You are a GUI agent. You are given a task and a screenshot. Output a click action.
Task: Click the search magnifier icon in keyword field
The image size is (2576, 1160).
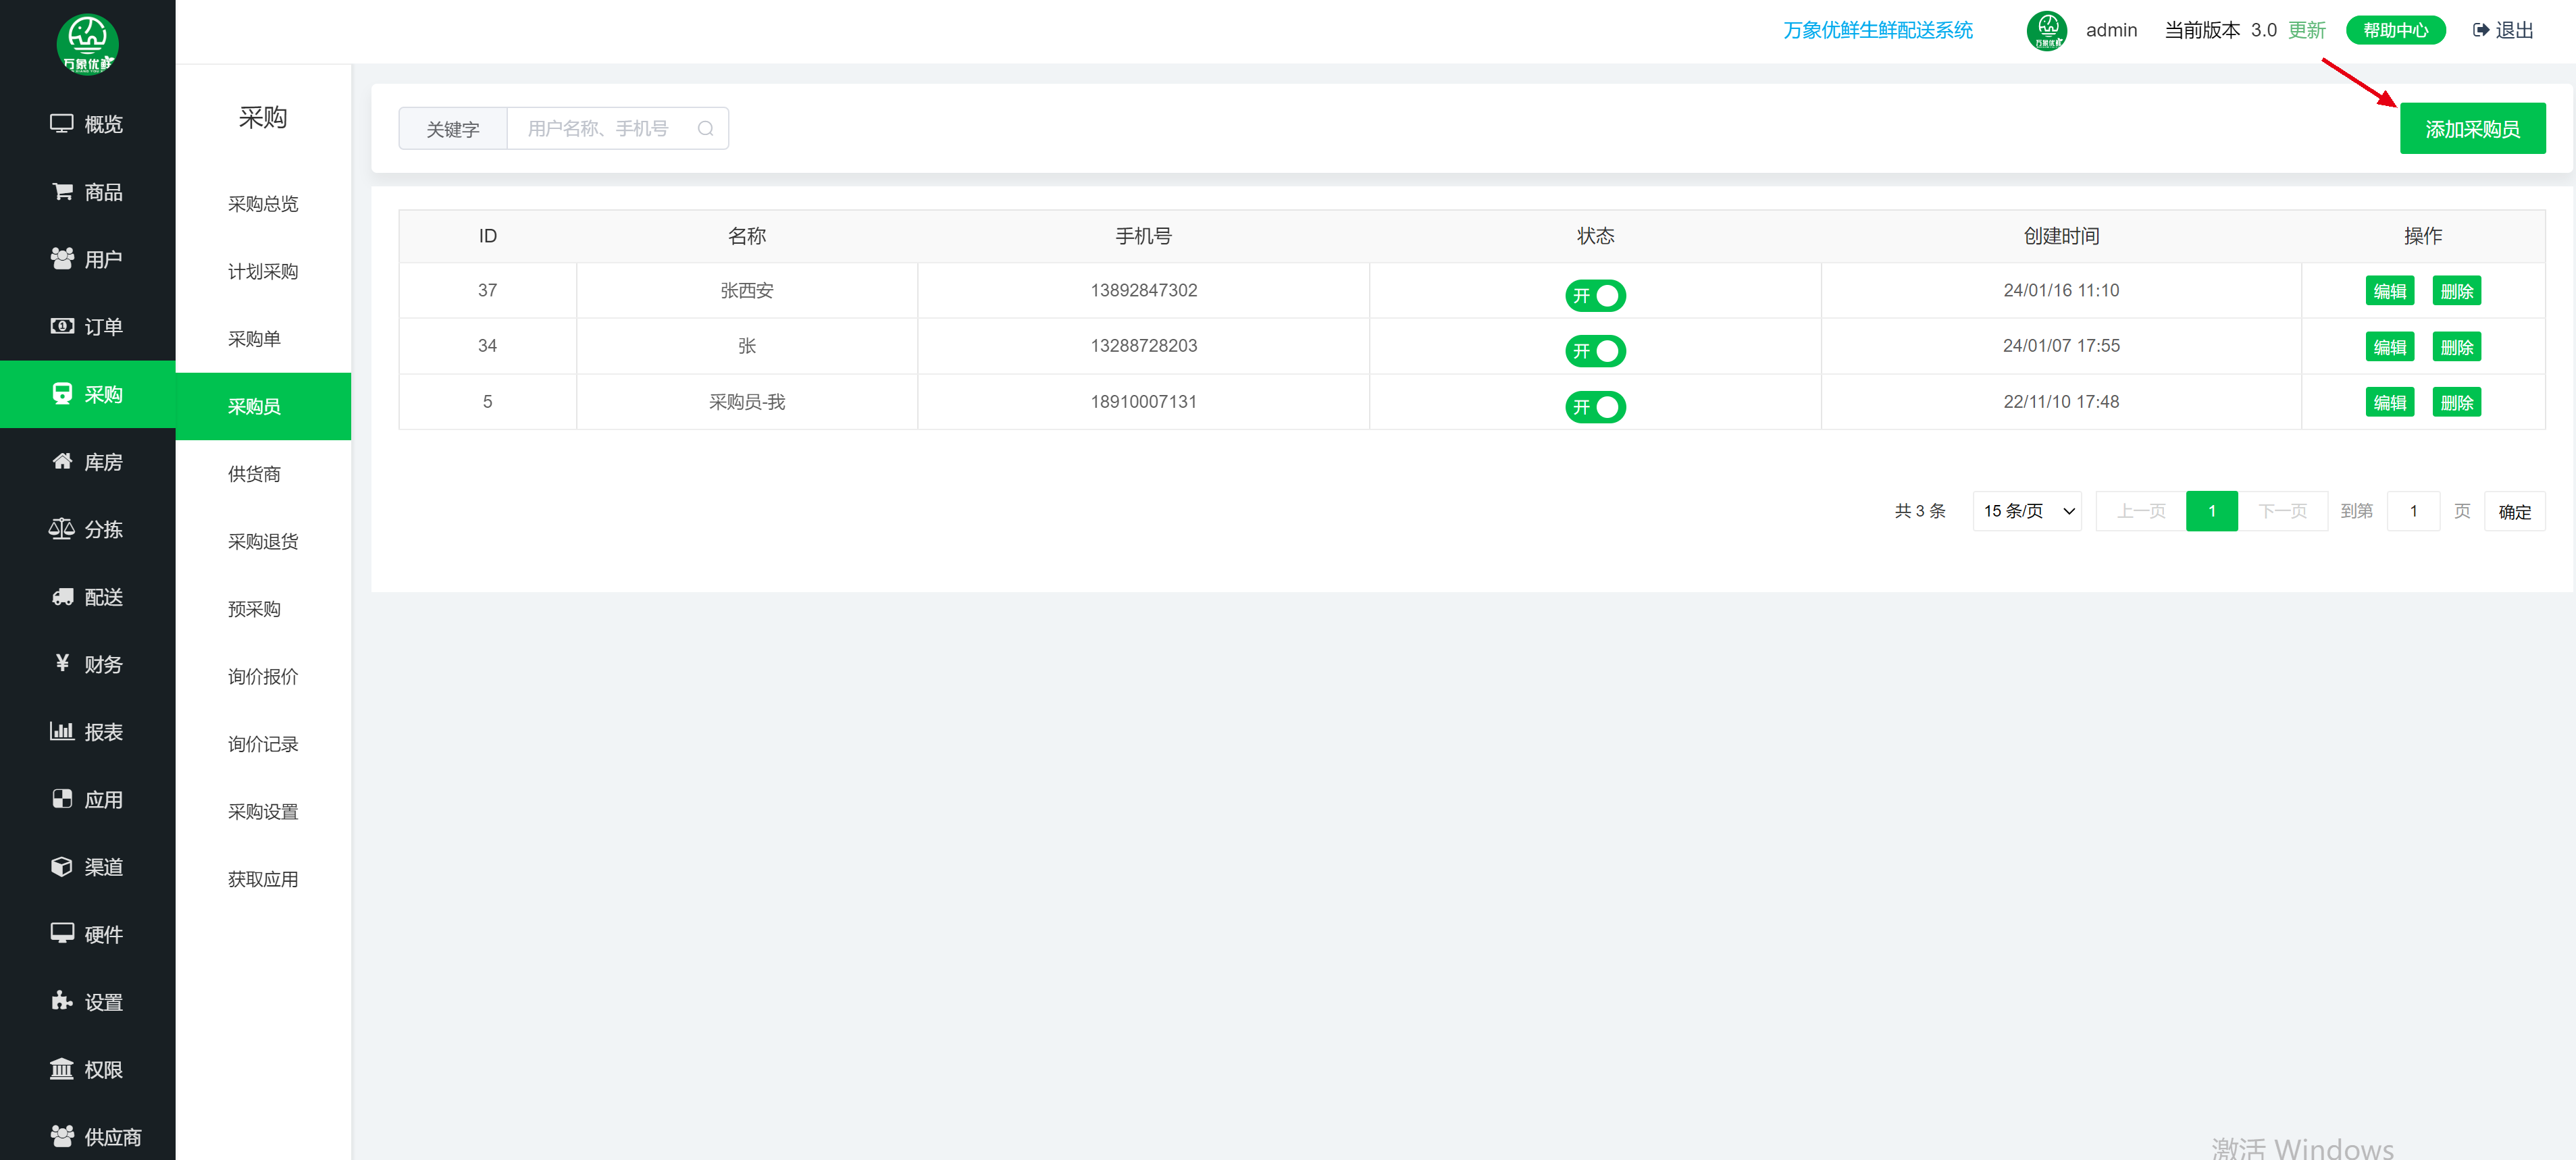705,129
